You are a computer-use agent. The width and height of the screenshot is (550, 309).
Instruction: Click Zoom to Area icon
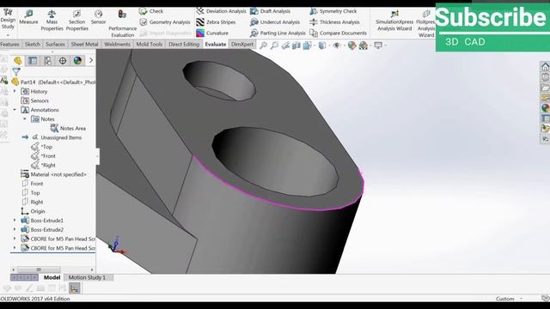(x=275, y=45)
